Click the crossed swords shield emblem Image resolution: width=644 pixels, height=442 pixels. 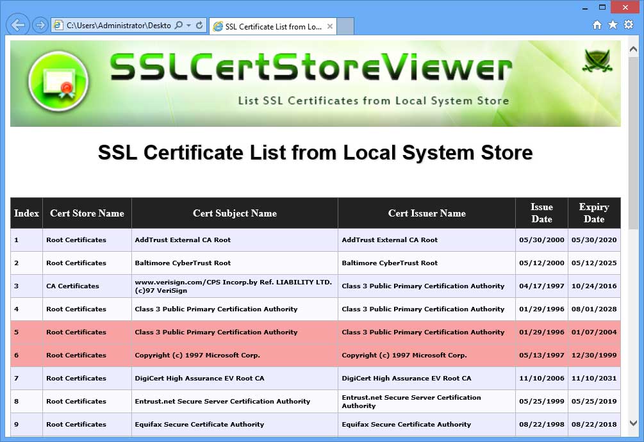[x=597, y=61]
